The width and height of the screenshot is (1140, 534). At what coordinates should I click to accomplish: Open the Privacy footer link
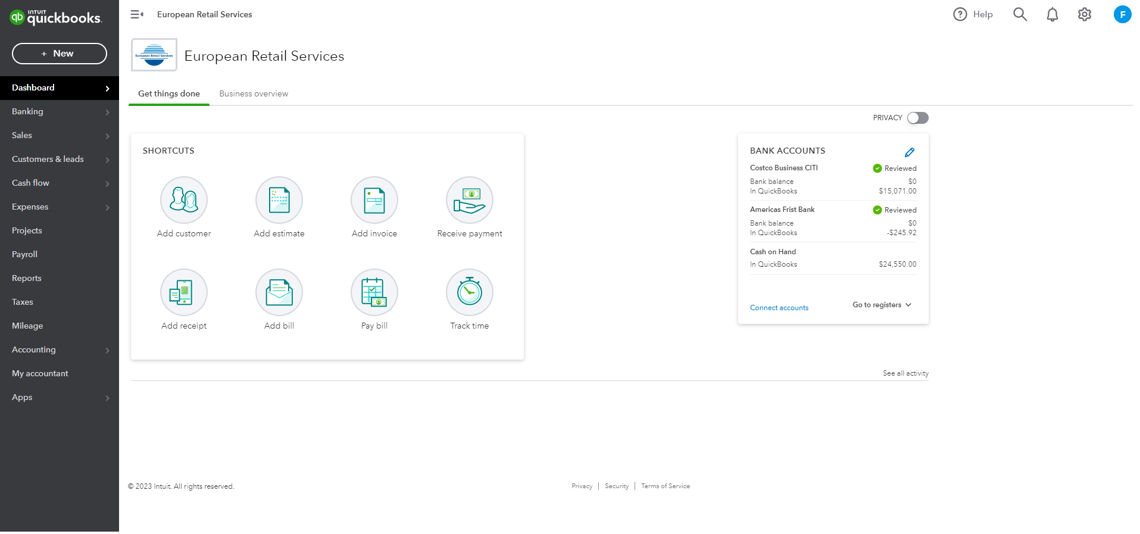tap(582, 486)
